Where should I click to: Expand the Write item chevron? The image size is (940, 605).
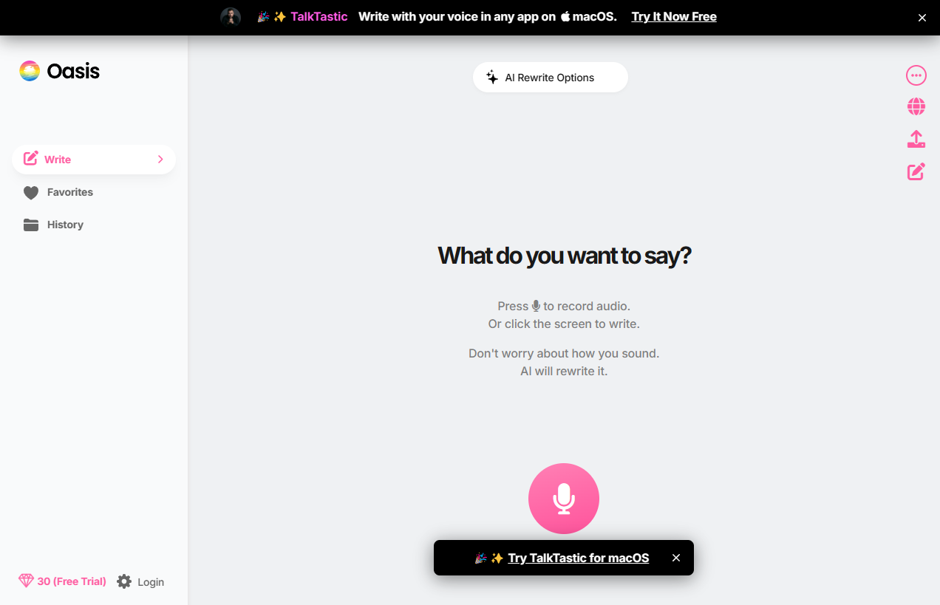pos(160,160)
